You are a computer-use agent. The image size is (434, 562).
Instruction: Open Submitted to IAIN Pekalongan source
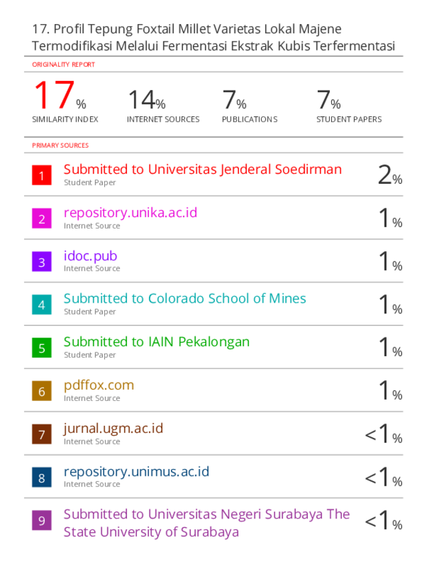[156, 342]
